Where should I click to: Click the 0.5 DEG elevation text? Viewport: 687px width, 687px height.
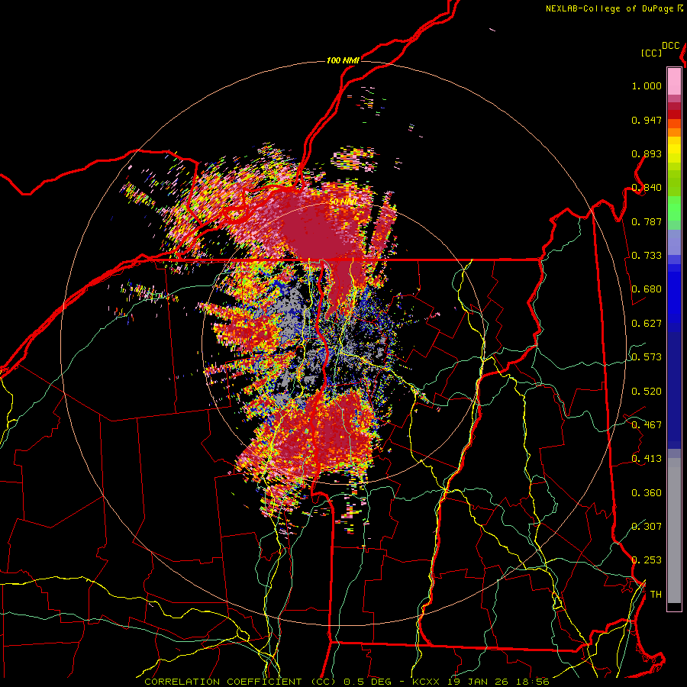pos(369,682)
